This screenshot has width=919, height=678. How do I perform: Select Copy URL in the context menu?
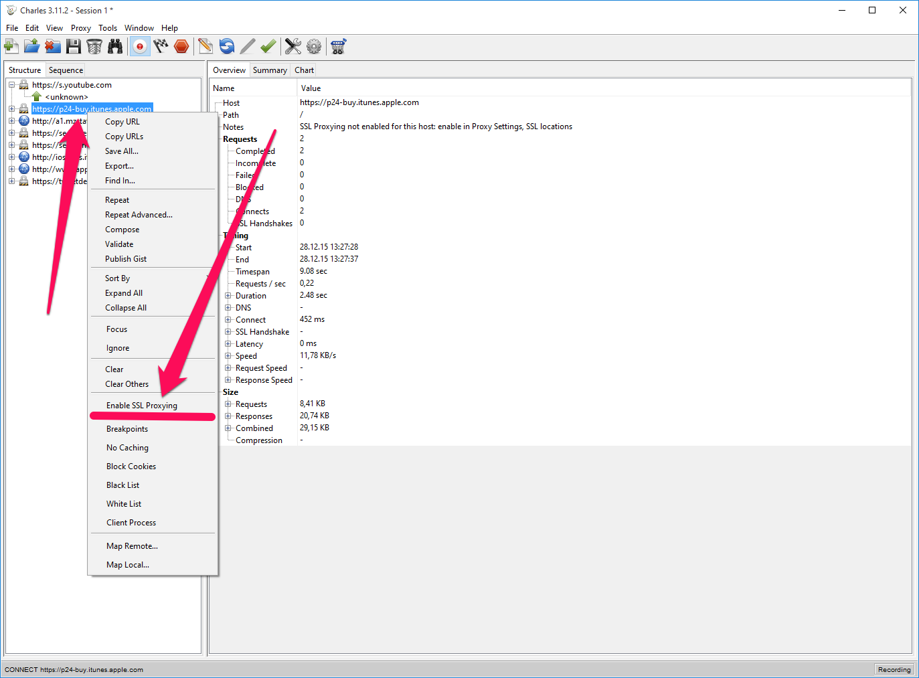[x=122, y=122]
